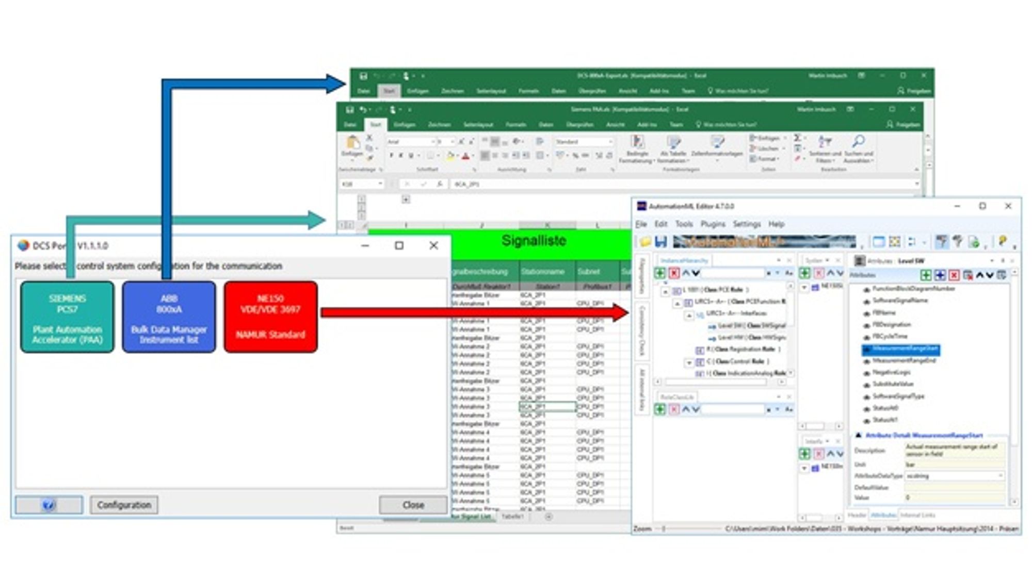The height and width of the screenshot is (580, 1032).
Task: Adjust the Zoom slider in AutomationML status bar
Action: pos(664,529)
